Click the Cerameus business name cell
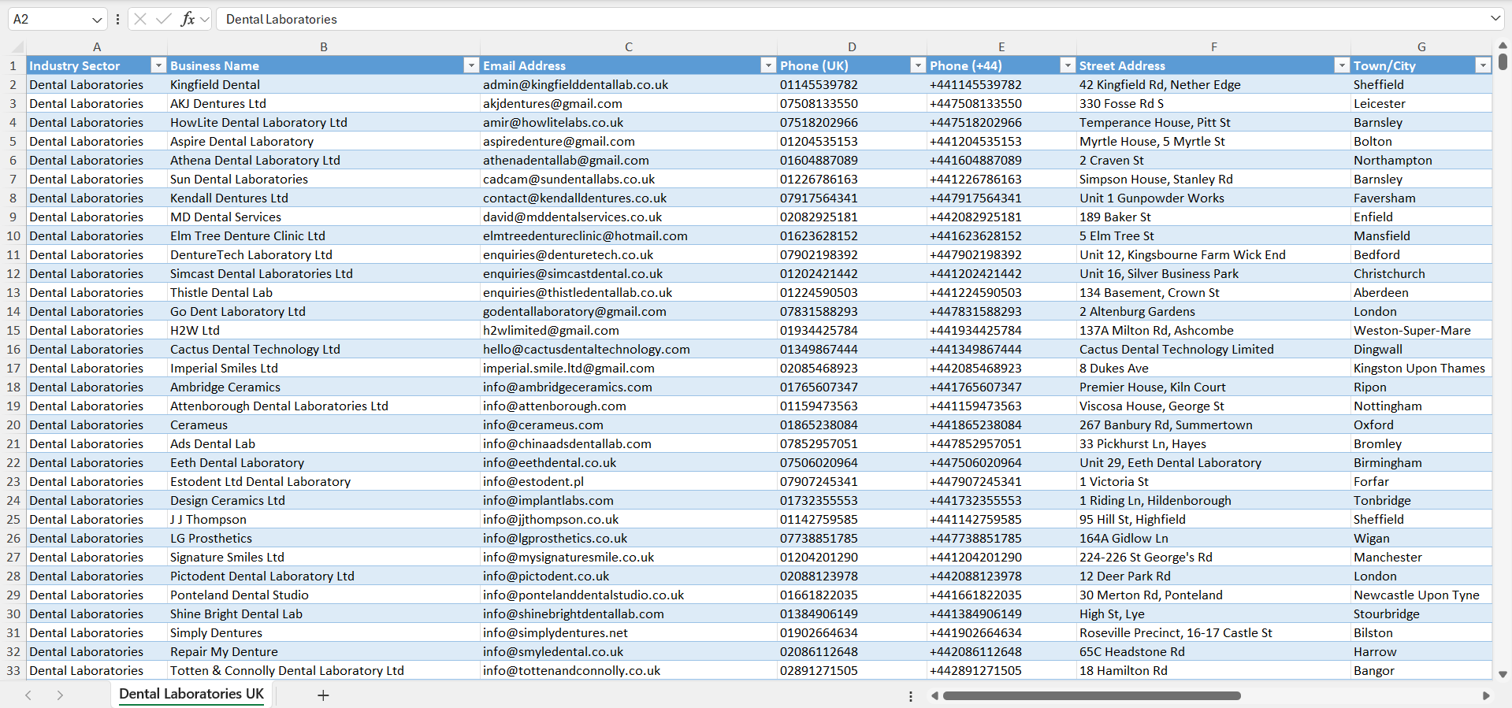The height and width of the screenshot is (708, 1512). click(x=324, y=424)
